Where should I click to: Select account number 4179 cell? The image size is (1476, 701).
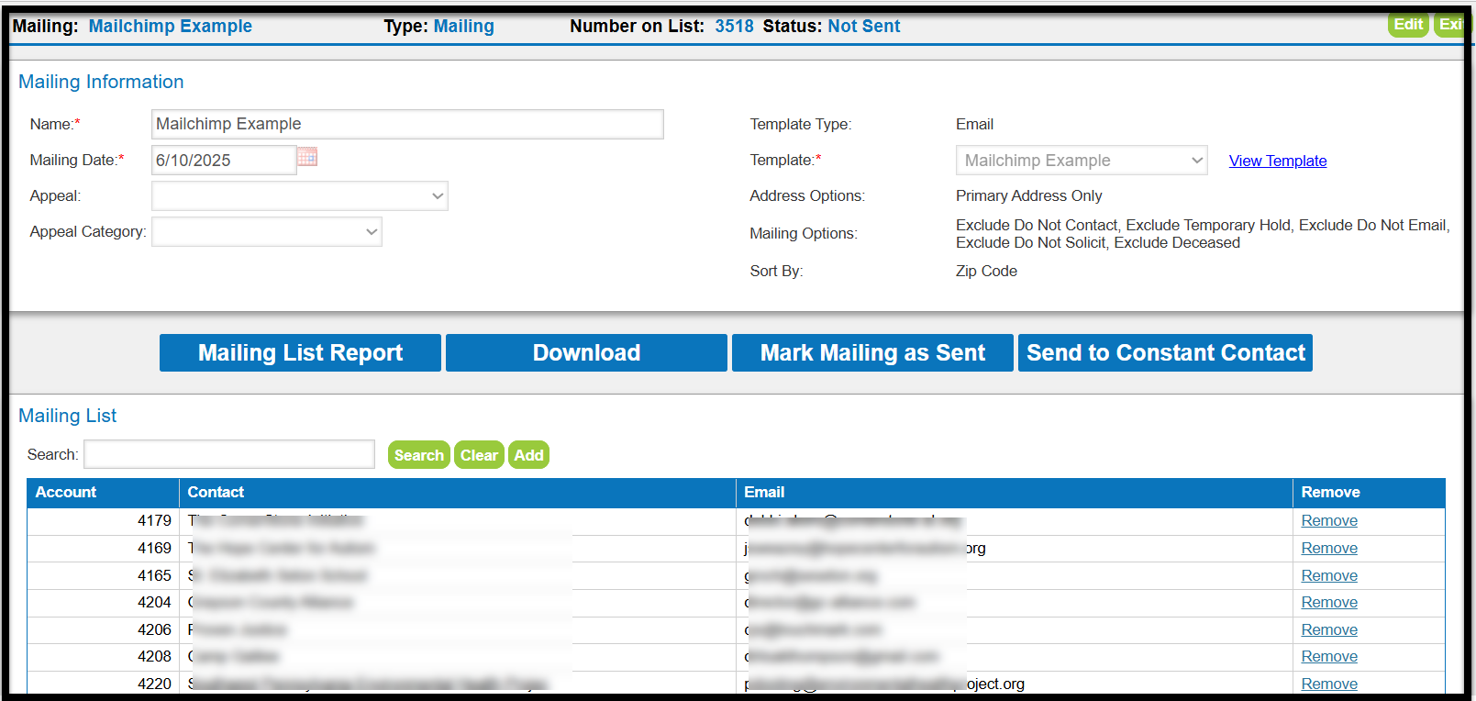click(x=103, y=521)
